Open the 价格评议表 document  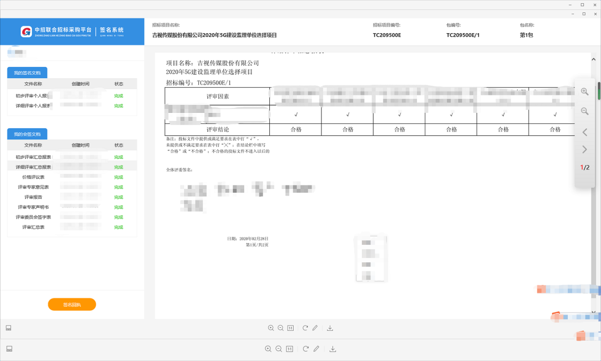pyautogui.click(x=33, y=177)
